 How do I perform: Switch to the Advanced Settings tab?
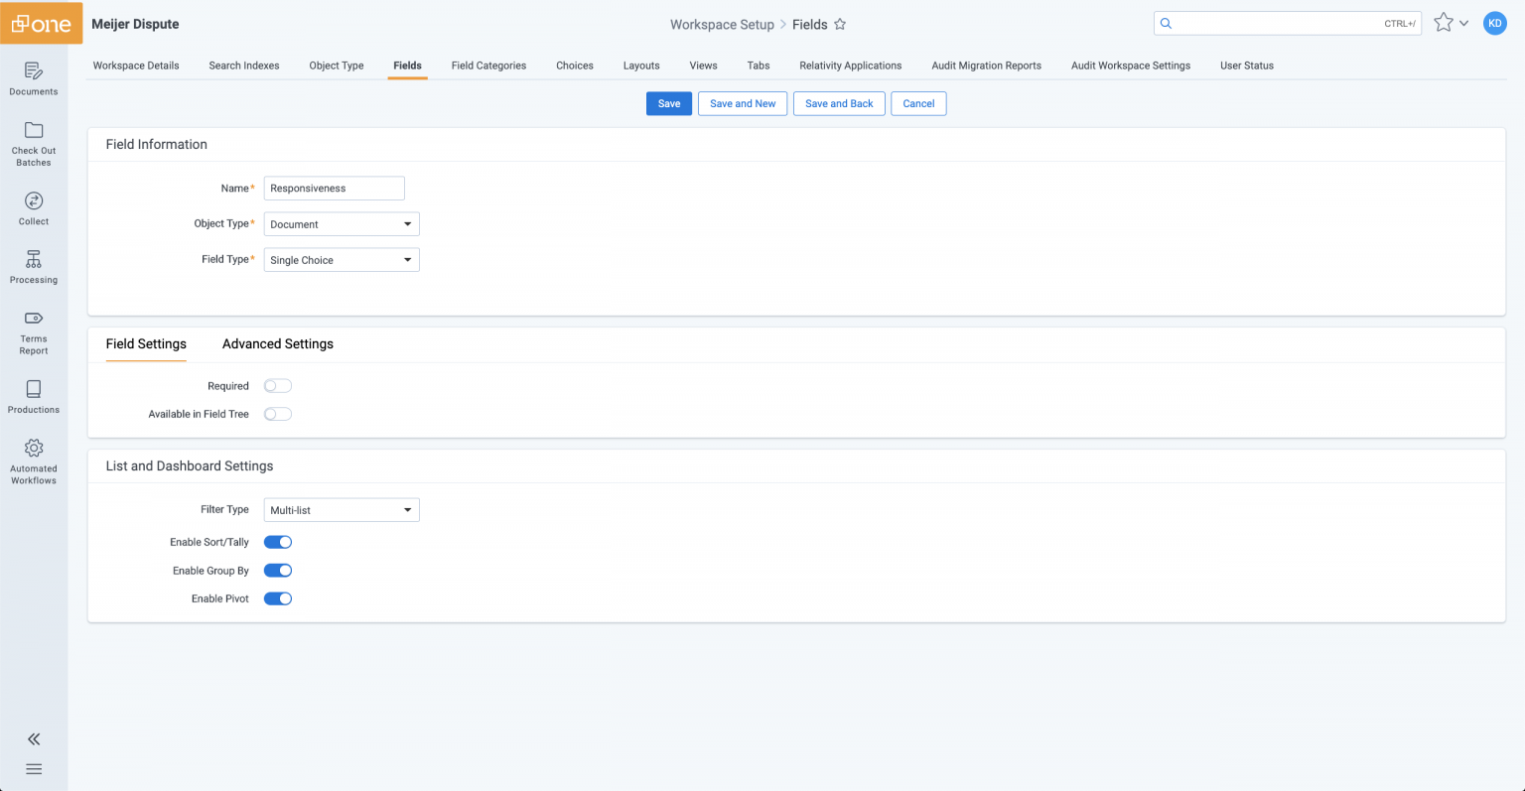point(278,343)
